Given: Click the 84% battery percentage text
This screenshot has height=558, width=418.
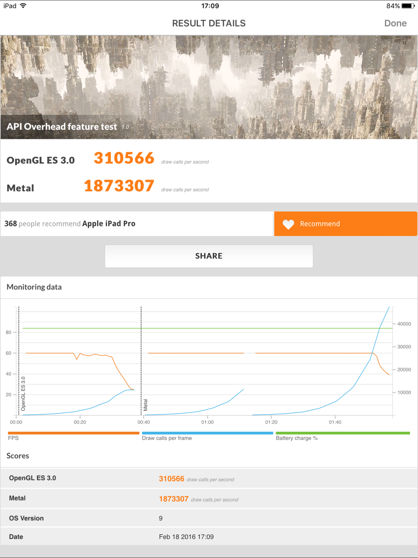Looking at the screenshot, I should (x=393, y=6).
